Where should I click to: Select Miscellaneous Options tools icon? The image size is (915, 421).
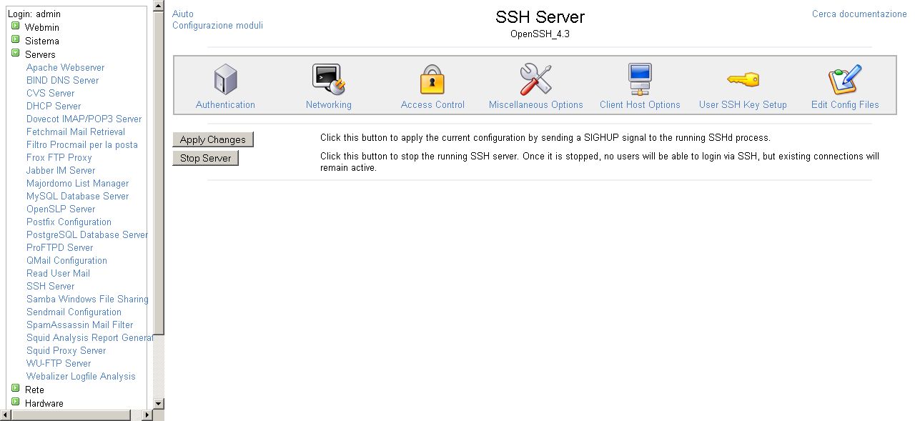coord(535,79)
